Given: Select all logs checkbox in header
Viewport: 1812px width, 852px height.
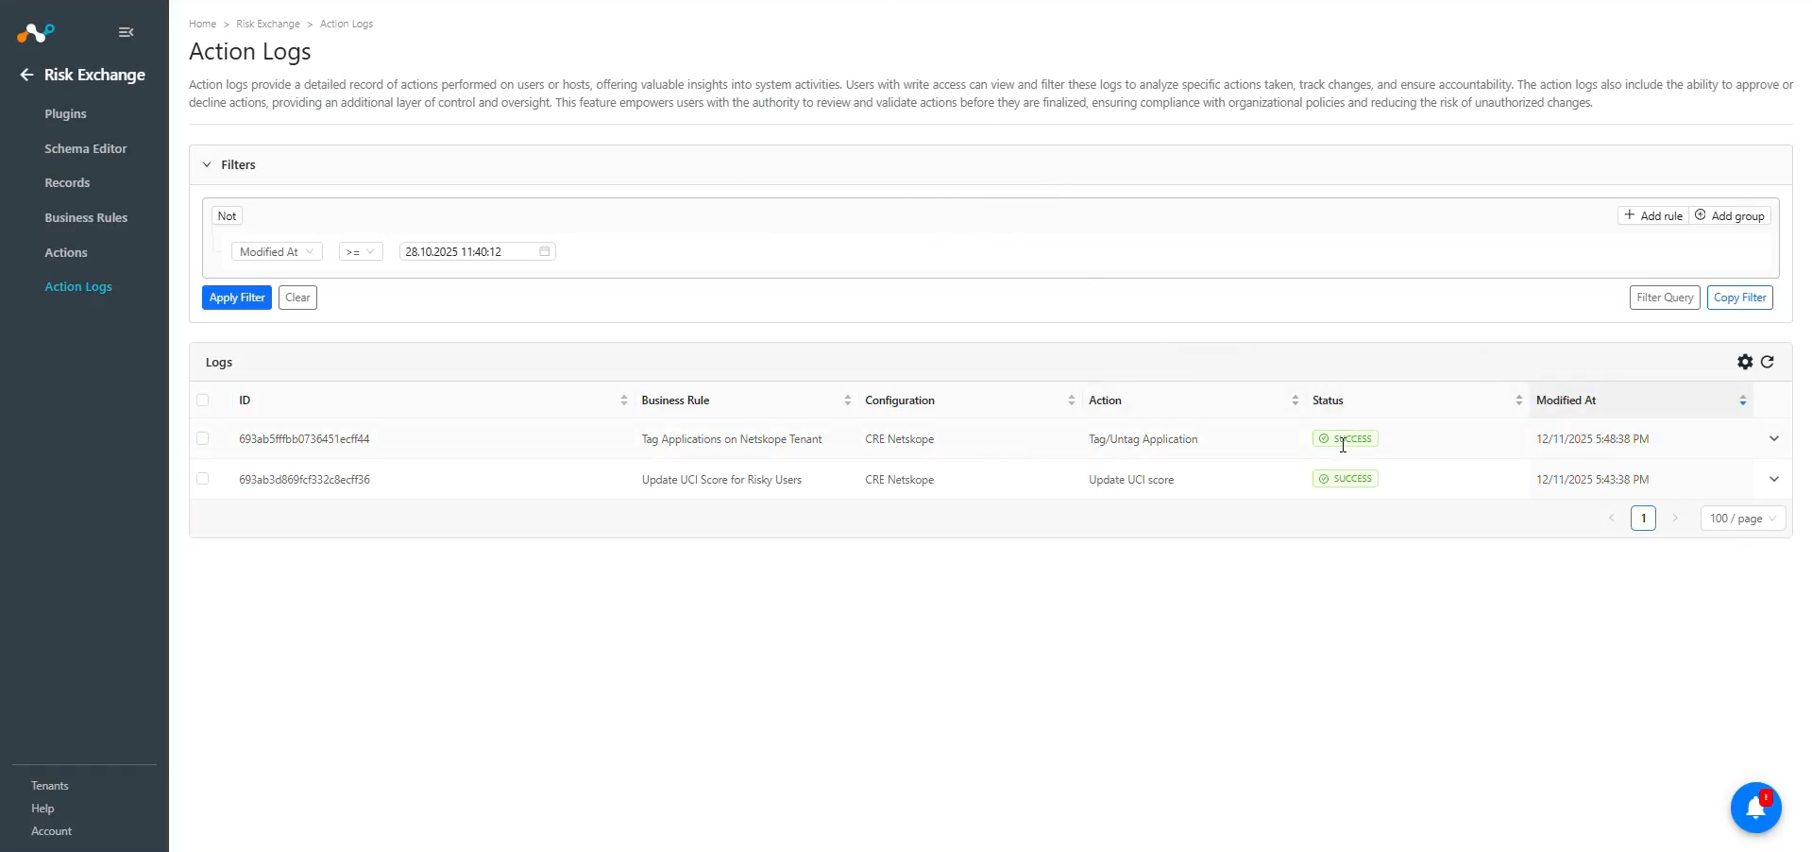Looking at the screenshot, I should [x=203, y=400].
